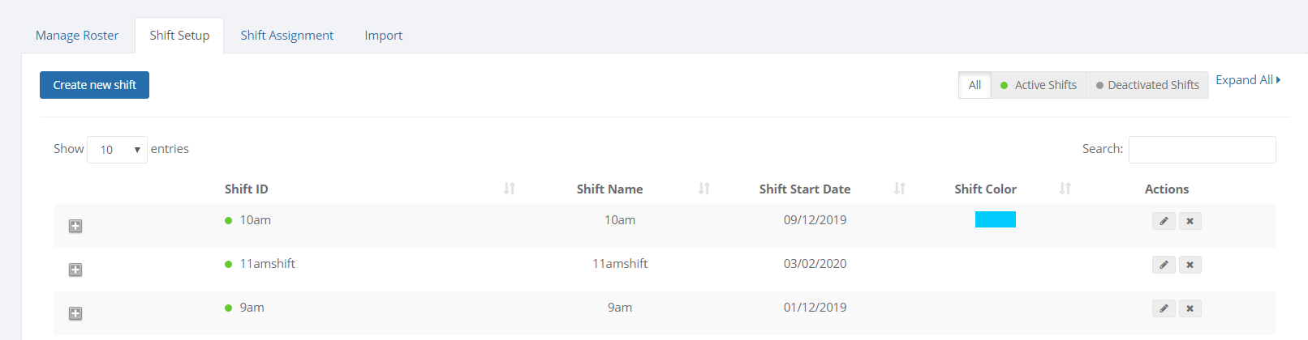Click the cyan 10am shift color swatch
Image resolution: width=1308 pixels, height=340 pixels.
[995, 219]
